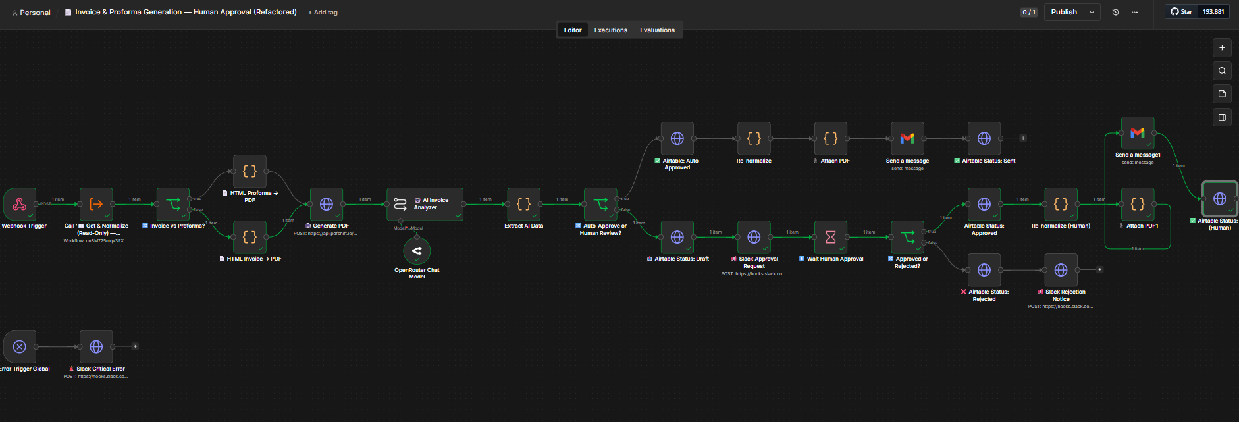This screenshot has height=422, width=1239.
Task: Open the Approved or Rejected? node
Action: (x=907, y=237)
